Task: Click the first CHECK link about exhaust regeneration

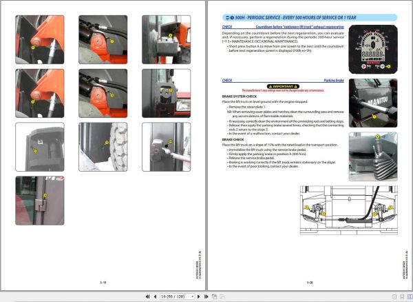Action: coord(227,27)
